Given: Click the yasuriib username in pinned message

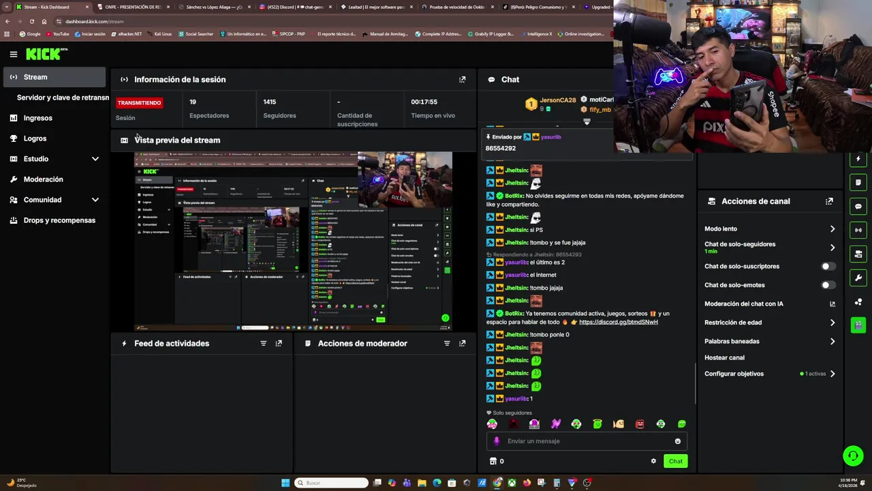Looking at the screenshot, I should click(x=550, y=137).
